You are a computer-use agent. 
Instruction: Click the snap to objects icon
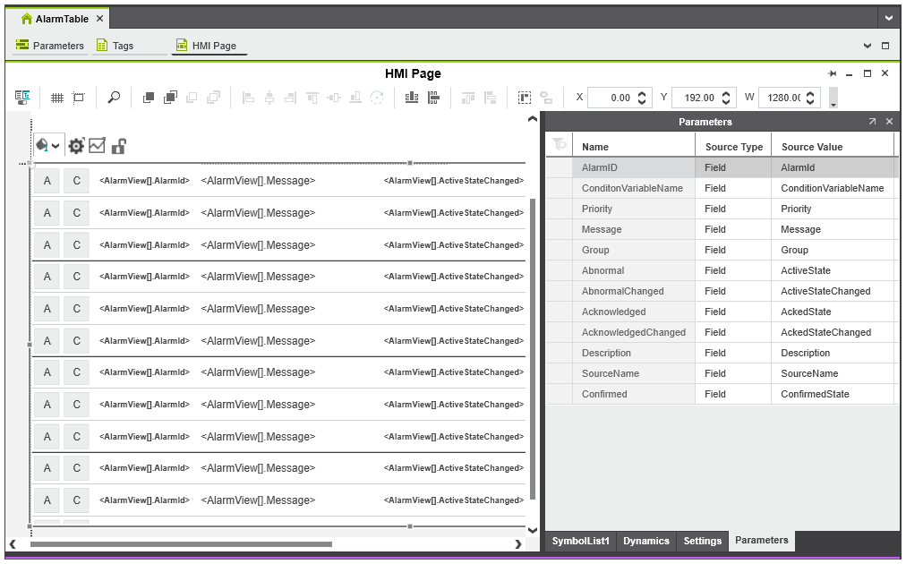pyautogui.click(x=79, y=98)
